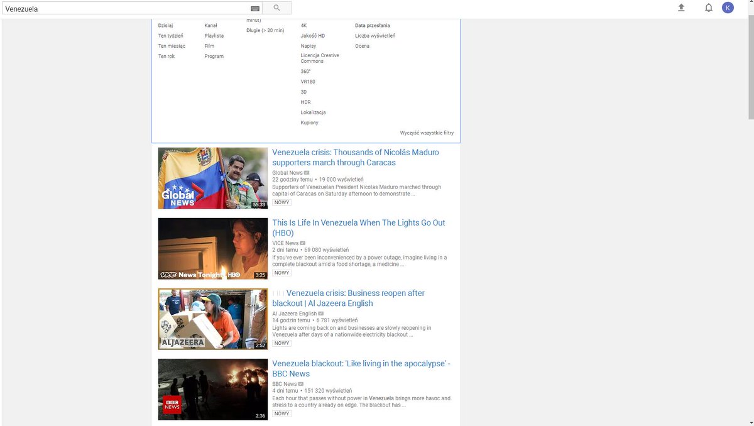This screenshot has height=426, width=754.
Task: Open the on-screen keyboard icon in search box
Action: pos(254,9)
